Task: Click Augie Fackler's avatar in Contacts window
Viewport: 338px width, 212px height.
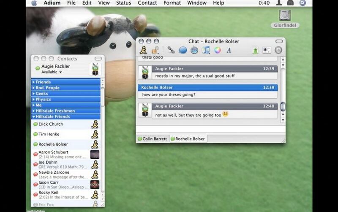Action: click(x=95, y=69)
